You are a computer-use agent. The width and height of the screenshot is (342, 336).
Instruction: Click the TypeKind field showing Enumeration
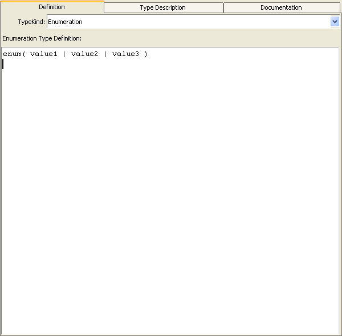[x=188, y=22]
